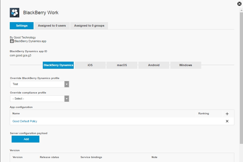Open the Assigned to 0 users tab
243x162 pixels.
(52, 26)
